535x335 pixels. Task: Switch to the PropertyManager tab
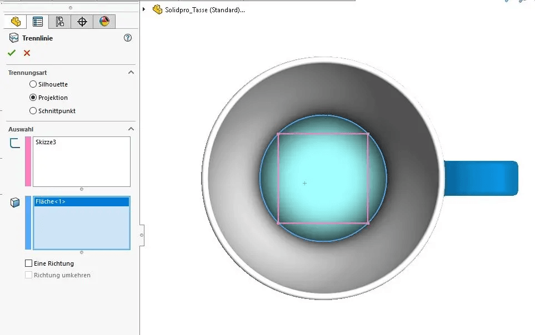click(x=38, y=22)
